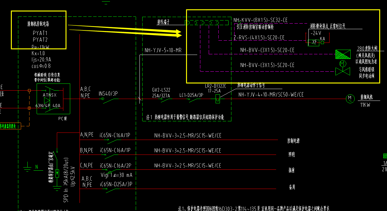
Task: Select NH-BVV-3×2.5 cable label on 控制电源 row
Action: (x=188, y=135)
